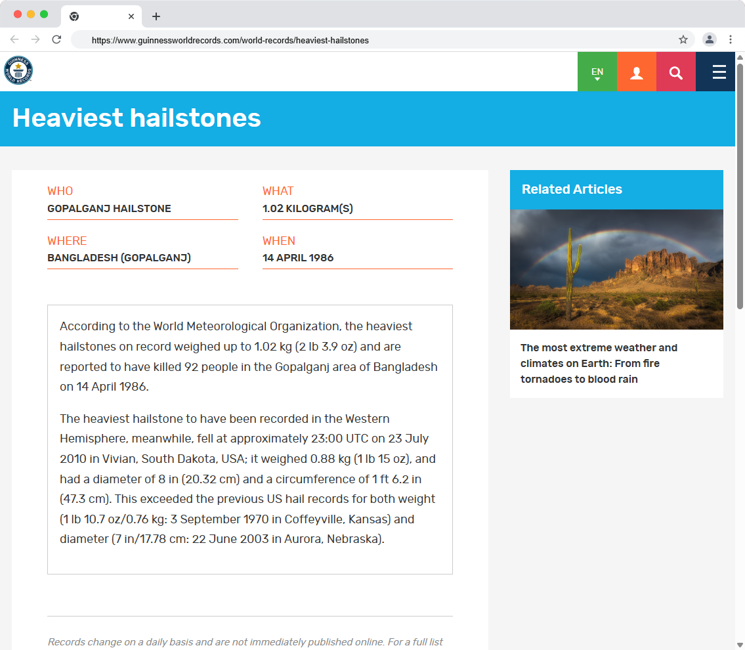Reload the page with the refresh icon
Image resolution: width=745 pixels, height=650 pixels.
point(56,39)
